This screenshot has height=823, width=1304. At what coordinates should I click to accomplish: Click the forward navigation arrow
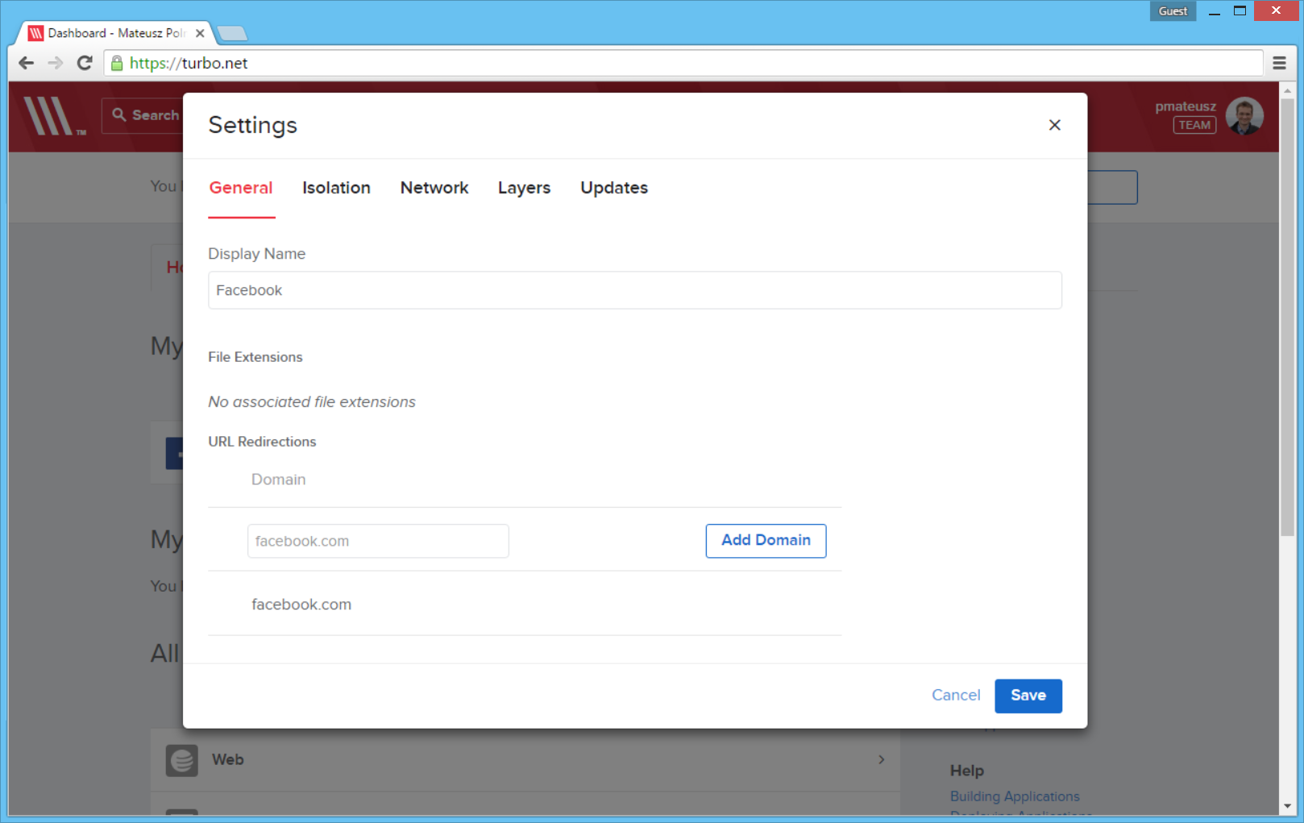[55, 63]
